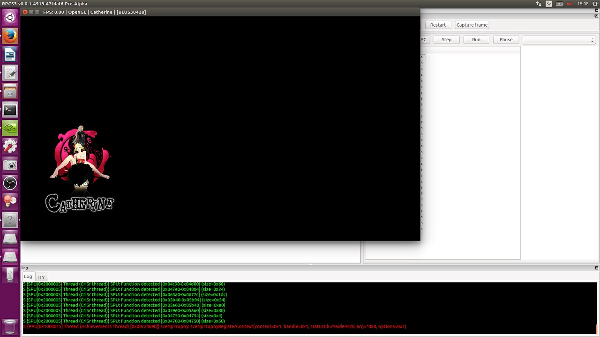Open the system power gear menu

point(594,4)
